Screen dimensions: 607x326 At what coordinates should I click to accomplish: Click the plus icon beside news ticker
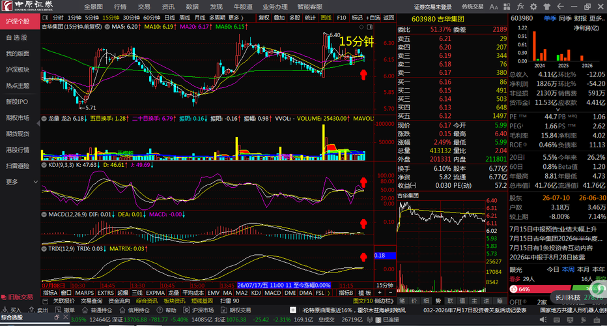(293, 310)
